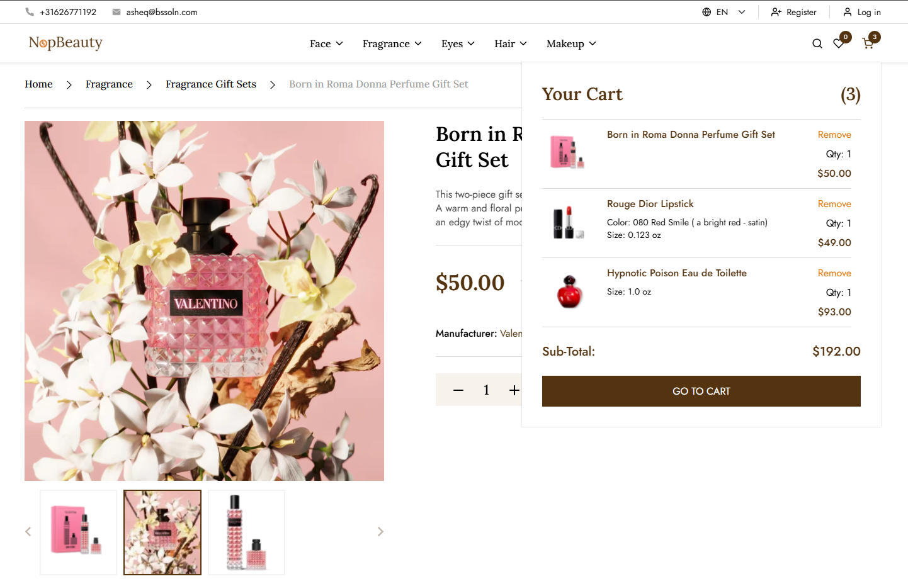Remove Rouge Dior Lipstick from cart
This screenshot has height=586, width=908.
pos(834,204)
